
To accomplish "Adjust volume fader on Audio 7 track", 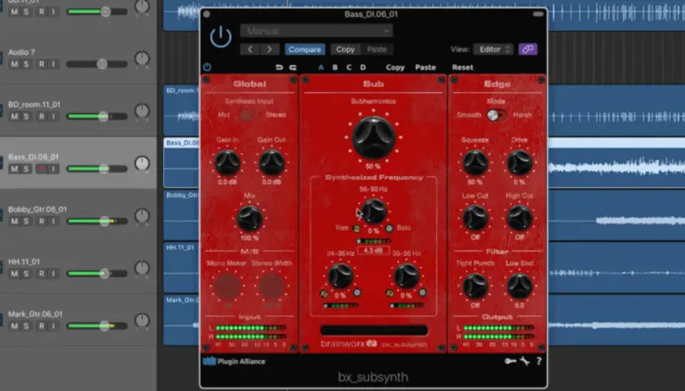I will (x=102, y=64).
